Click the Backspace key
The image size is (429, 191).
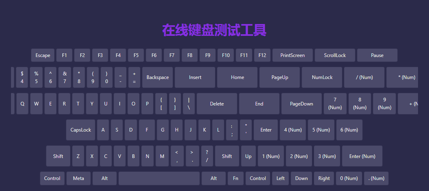tap(158, 77)
